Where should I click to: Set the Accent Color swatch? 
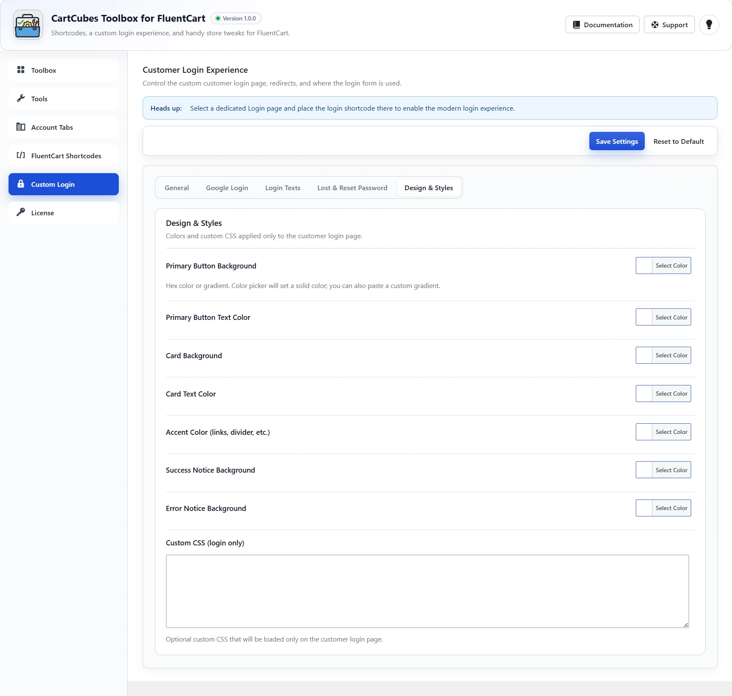[x=663, y=432]
